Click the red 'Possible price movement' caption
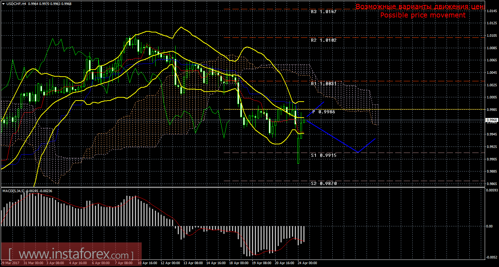 click(x=423, y=15)
